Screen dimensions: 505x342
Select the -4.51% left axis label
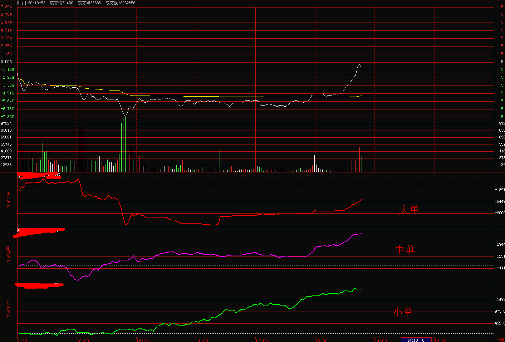tap(7, 93)
